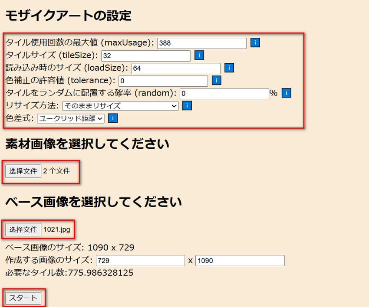369x307 pixels.
Task: Click the モザイクアートの設定 heading
Action: pyautogui.click(x=68, y=16)
